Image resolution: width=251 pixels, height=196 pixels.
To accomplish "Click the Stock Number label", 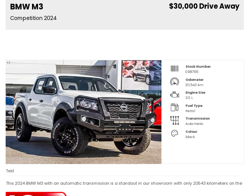I will pos(198,67).
